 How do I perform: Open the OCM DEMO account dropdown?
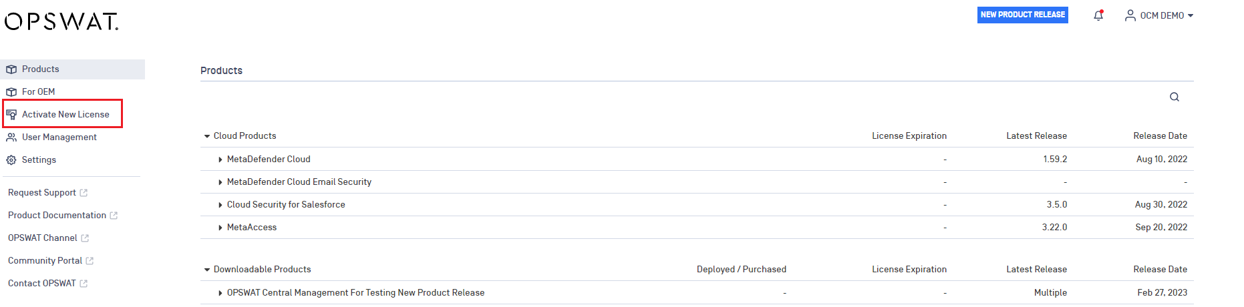(x=1159, y=15)
